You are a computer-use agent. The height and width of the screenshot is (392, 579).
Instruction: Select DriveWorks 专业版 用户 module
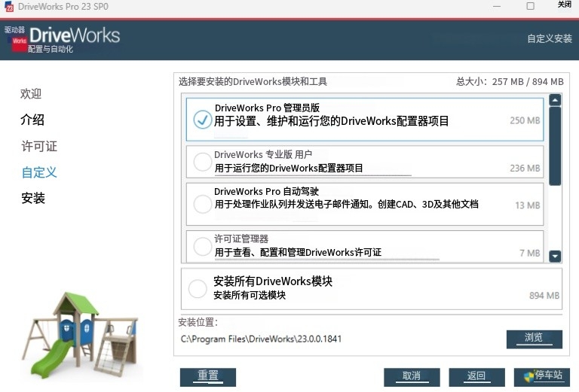[202, 162]
